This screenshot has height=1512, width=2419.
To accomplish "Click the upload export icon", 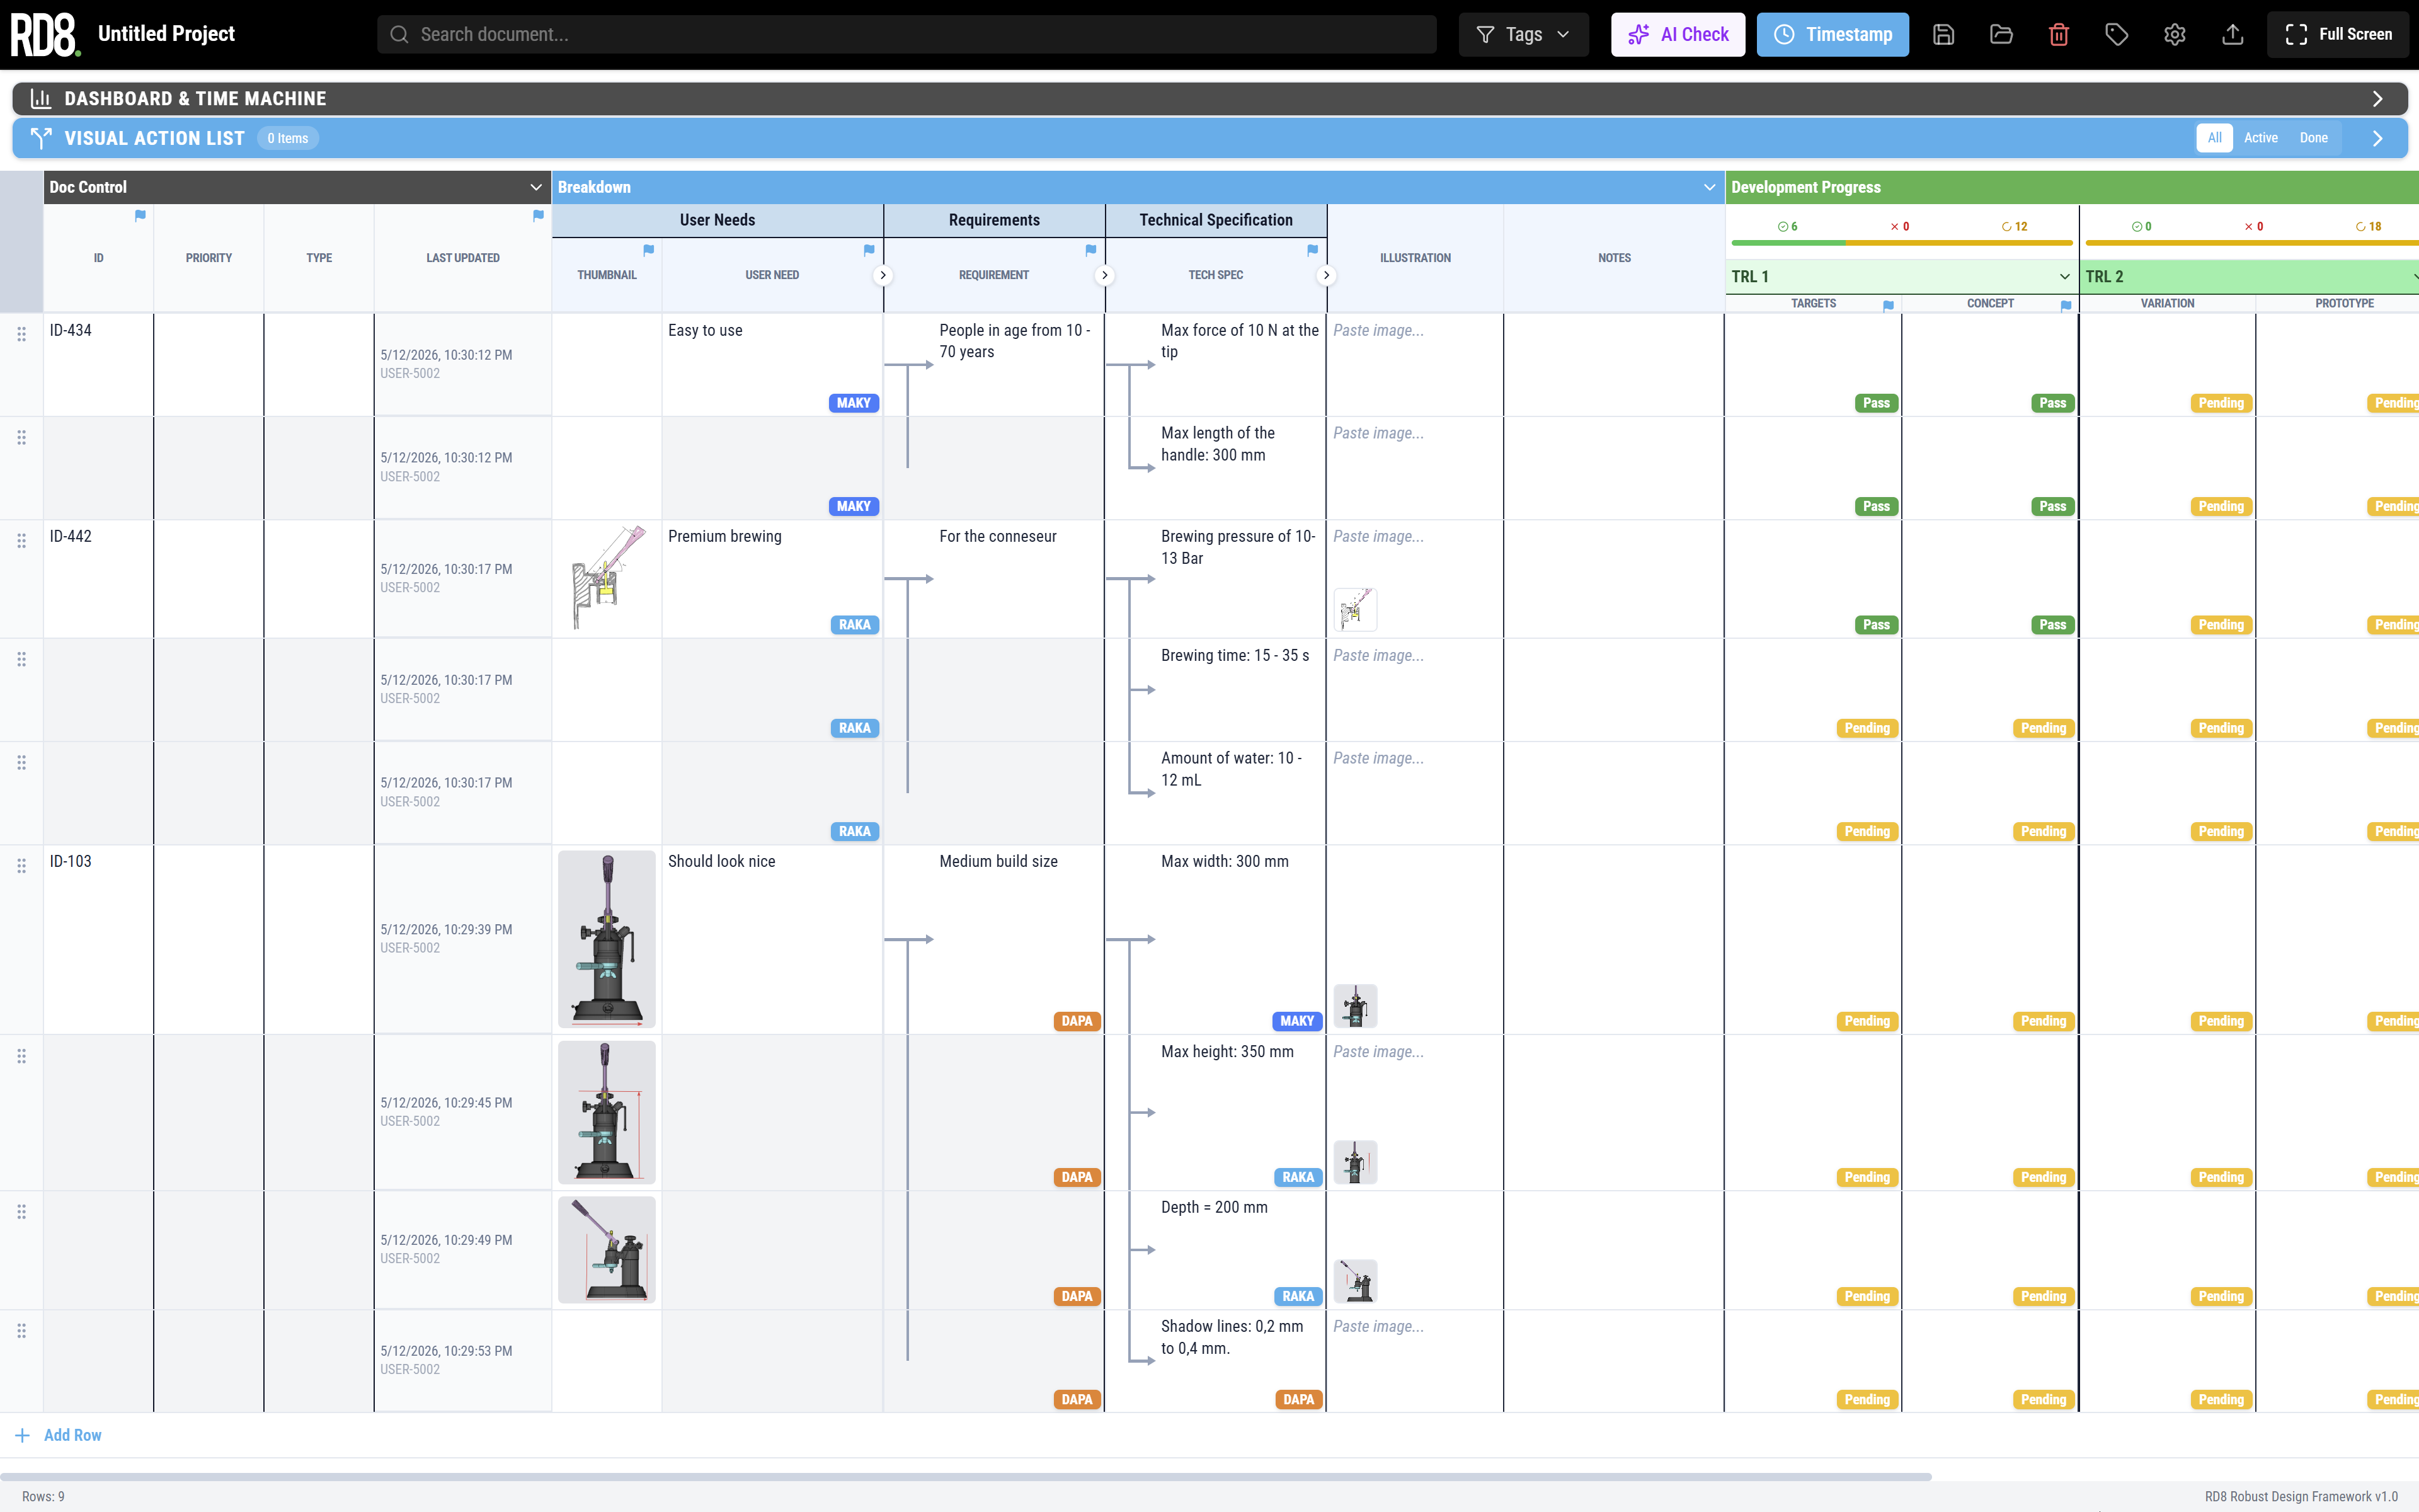I will pos(2233,34).
